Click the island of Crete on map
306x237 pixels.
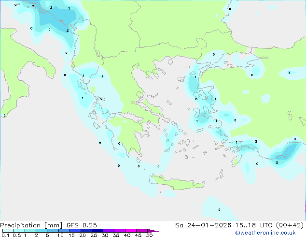178,183
